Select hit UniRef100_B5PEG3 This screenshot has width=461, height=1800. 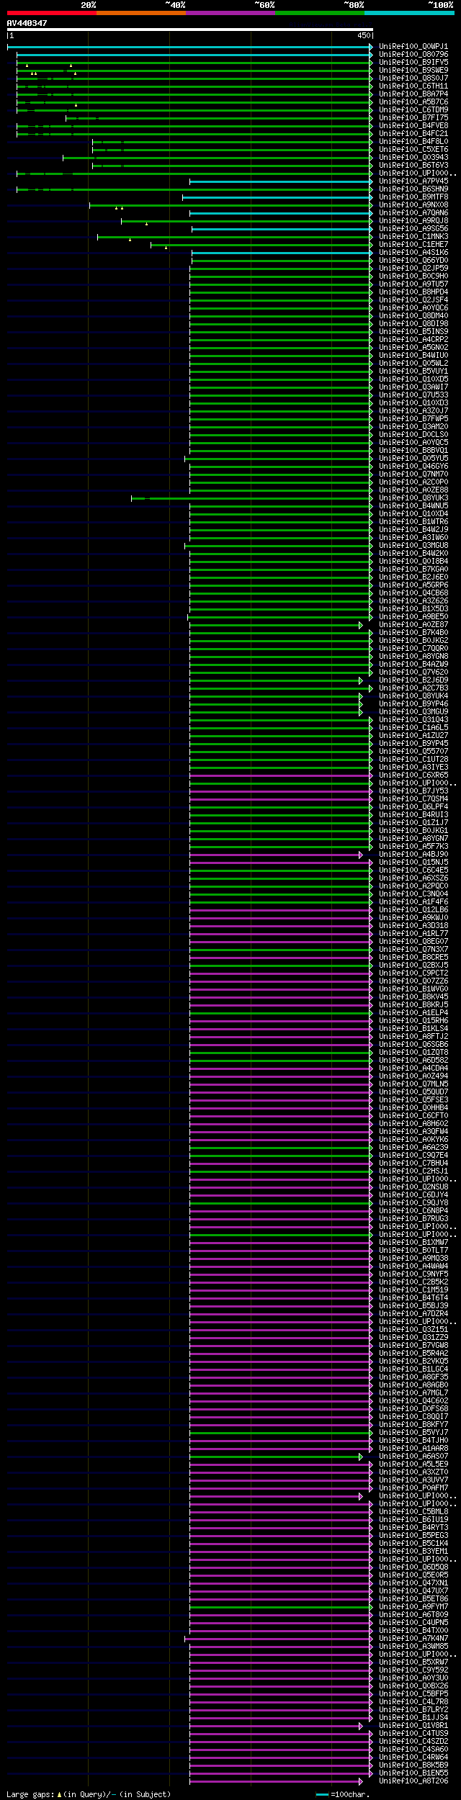coord(413,1536)
